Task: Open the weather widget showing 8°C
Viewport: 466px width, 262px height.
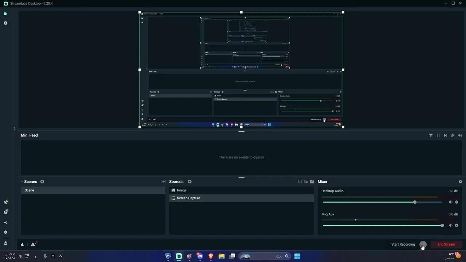Action: 453,256
